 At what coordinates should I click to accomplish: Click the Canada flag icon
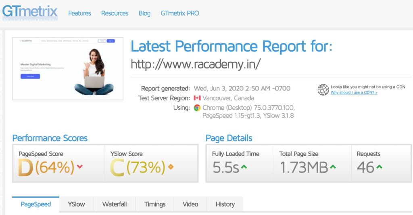point(197,98)
